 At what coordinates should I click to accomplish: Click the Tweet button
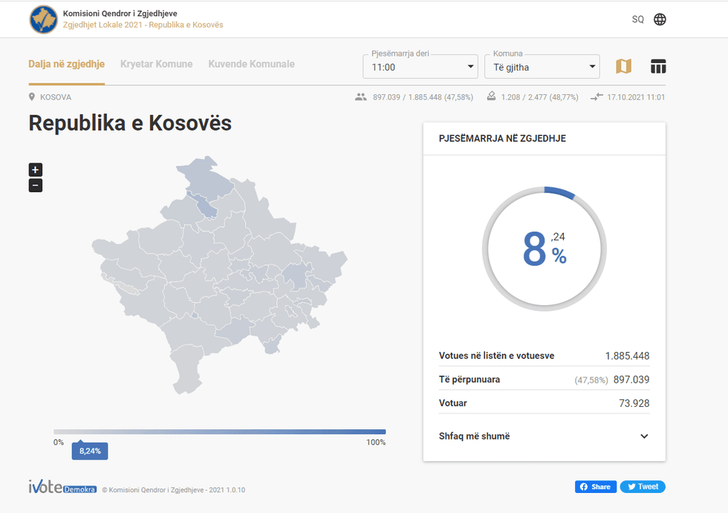pos(643,487)
